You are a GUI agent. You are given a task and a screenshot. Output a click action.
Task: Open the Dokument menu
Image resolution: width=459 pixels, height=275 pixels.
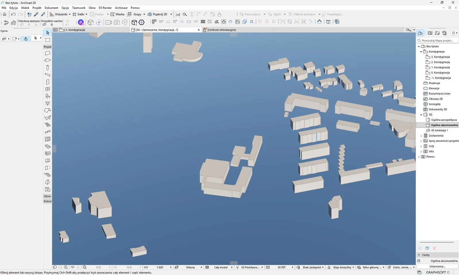(x=51, y=8)
